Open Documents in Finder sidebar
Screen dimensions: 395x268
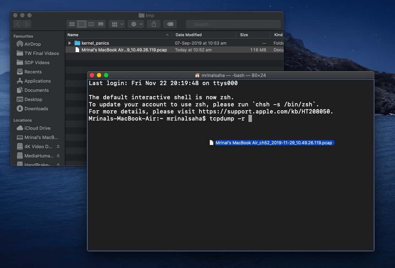pyautogui.click(x=33, y=90)
